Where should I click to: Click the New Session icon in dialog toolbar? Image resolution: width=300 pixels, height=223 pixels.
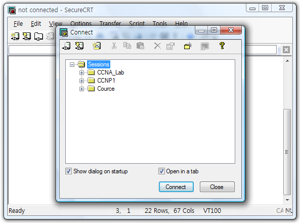pyautogui.click(x=97, y=46)
